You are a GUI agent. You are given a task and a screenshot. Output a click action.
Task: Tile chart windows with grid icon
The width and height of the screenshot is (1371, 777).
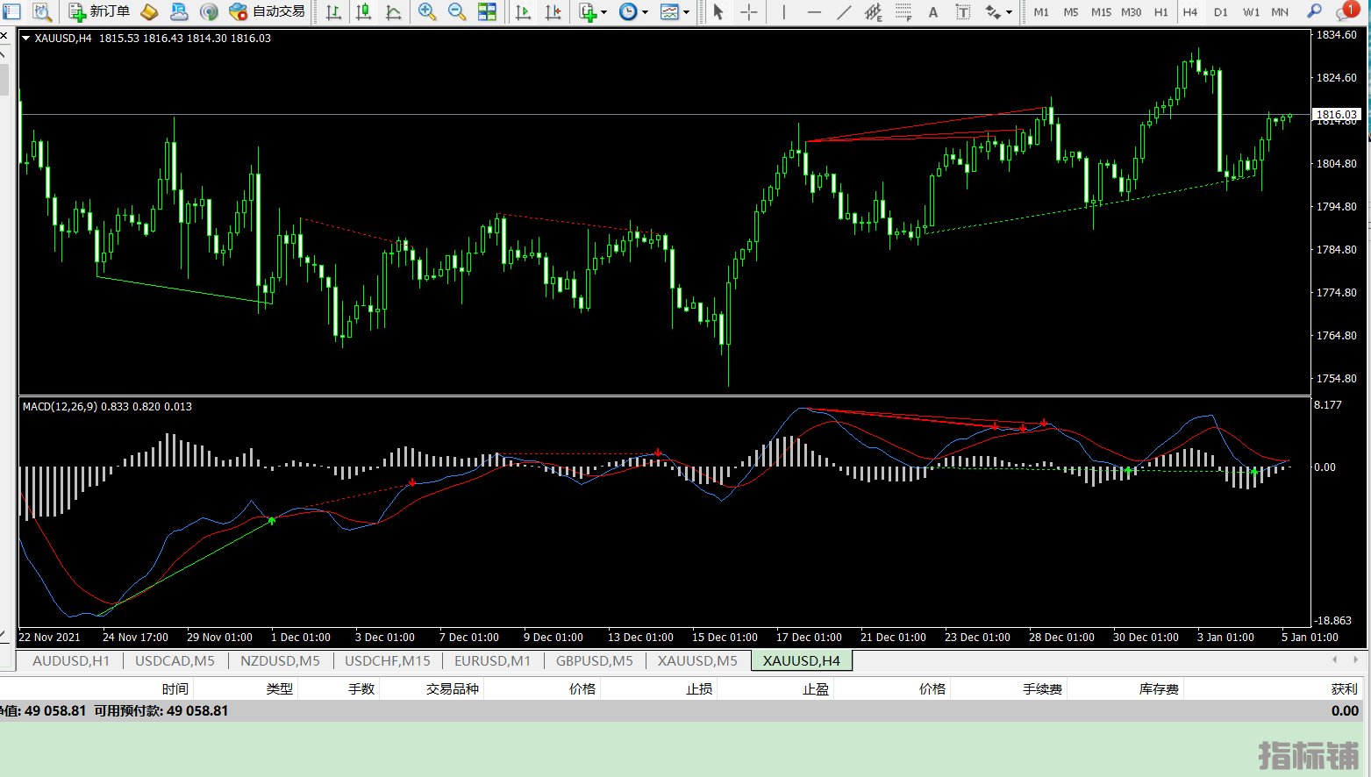tap(487, 11)
